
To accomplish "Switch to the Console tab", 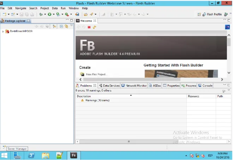I will (205, 85).
